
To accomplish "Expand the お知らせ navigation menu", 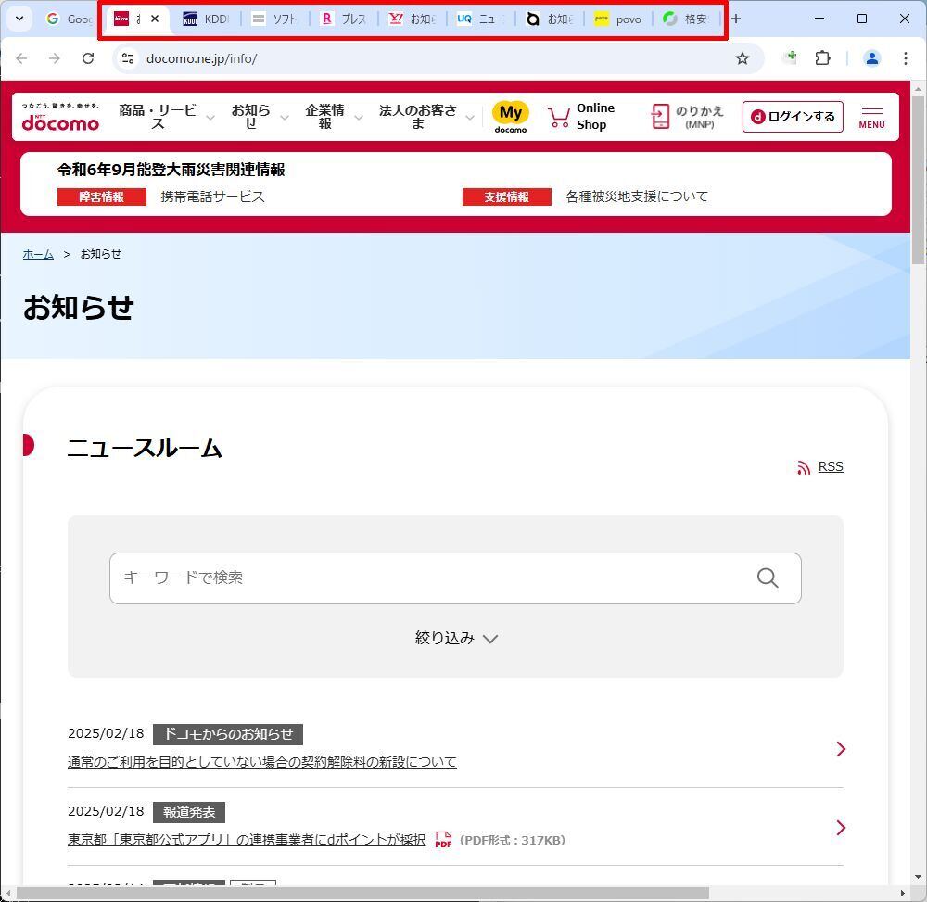I will coord(260,117).
